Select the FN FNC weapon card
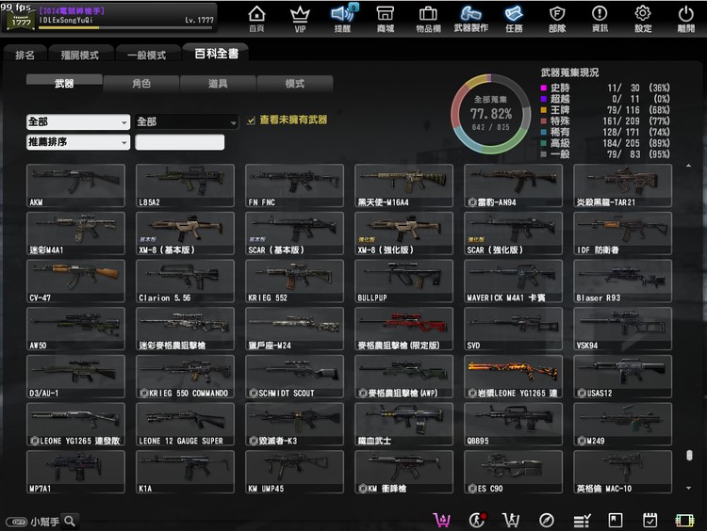The width and height of the screenshot is (707, 531). (294, 185)
